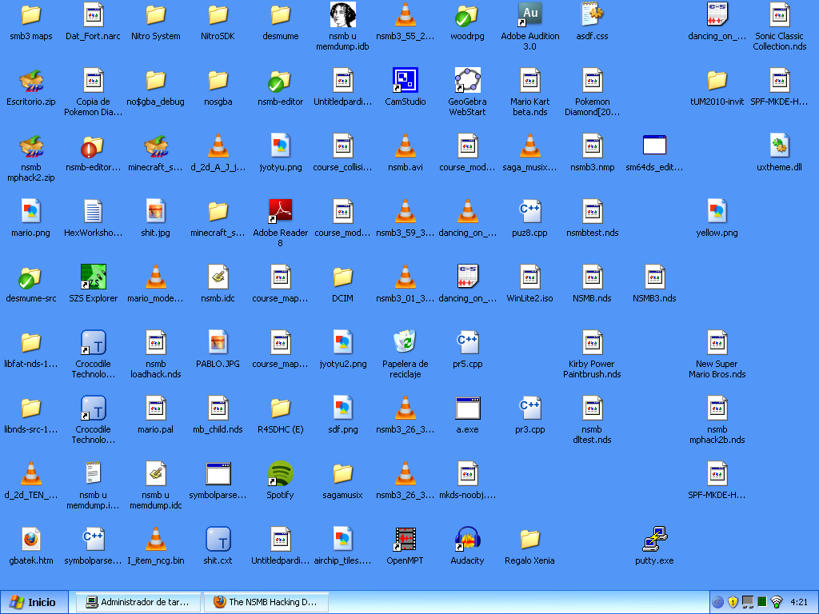Select the Audacity desktop icon
The height and width of the screenshot is (614, 819).
pos(467,540)
